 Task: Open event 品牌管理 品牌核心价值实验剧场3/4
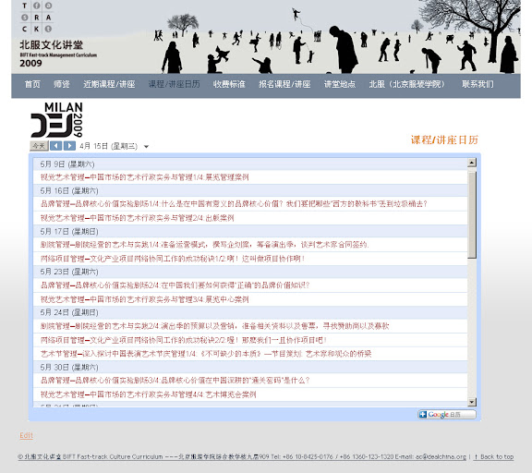point(175,381)
